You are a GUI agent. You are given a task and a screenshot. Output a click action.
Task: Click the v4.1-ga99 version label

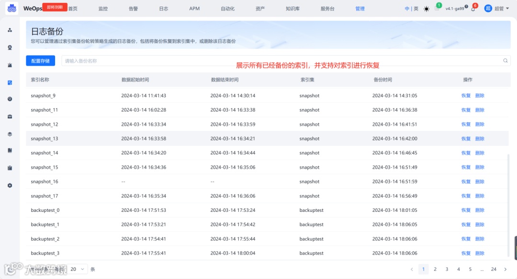tap(455, 9)
